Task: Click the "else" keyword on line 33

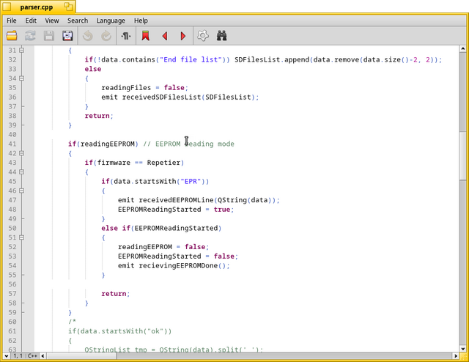Action: point(93,69)
